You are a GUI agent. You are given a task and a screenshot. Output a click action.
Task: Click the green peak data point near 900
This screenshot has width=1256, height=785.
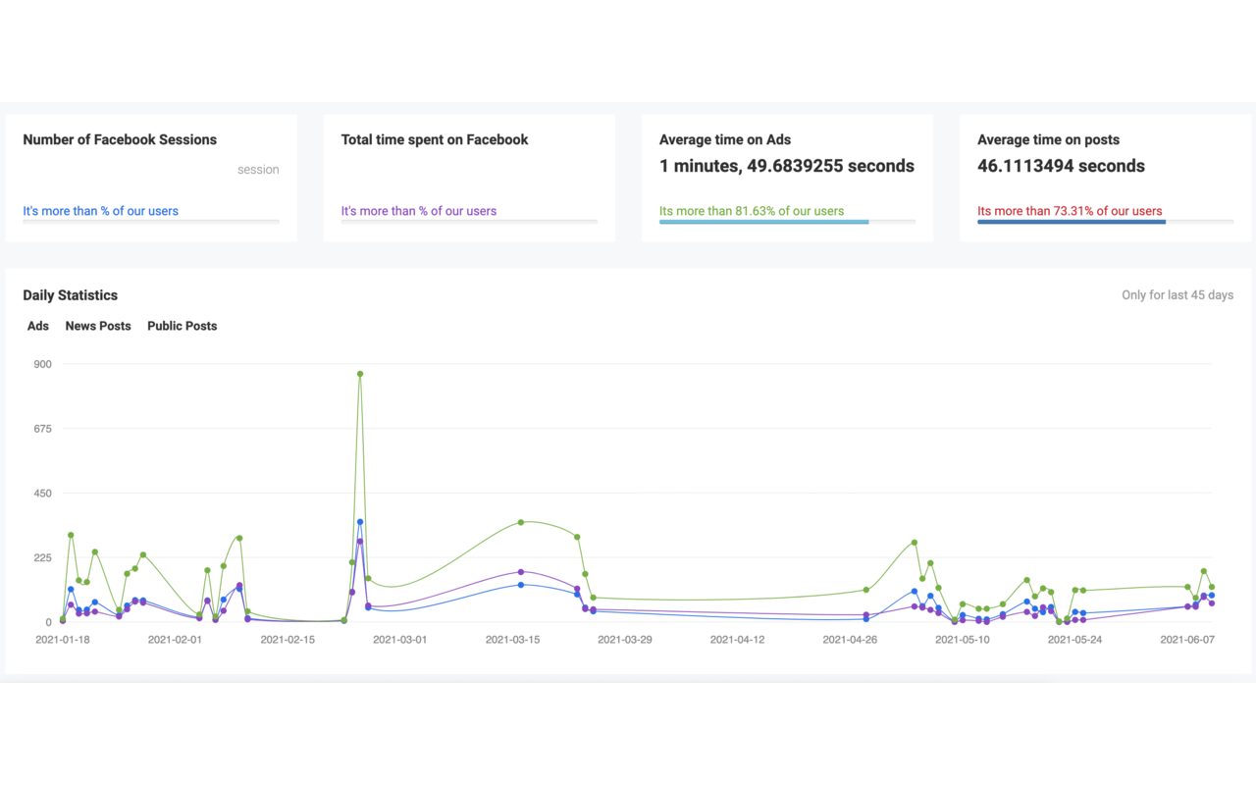(360, 374)
